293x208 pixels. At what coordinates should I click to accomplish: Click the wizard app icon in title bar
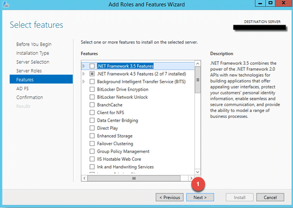6,4
